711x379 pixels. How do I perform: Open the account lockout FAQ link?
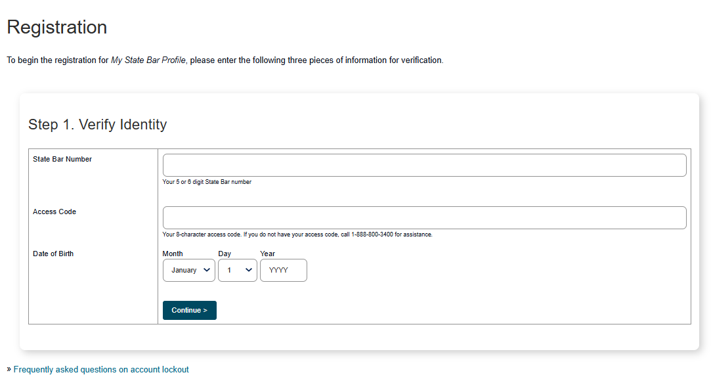point(101,370)
